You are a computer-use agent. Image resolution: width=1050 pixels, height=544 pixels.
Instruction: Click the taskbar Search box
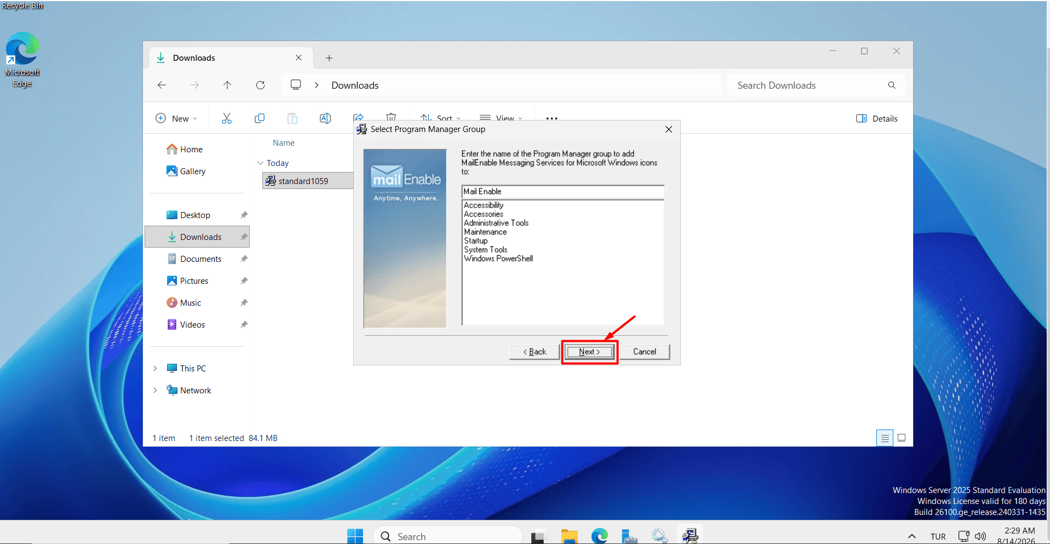point(447,536)
